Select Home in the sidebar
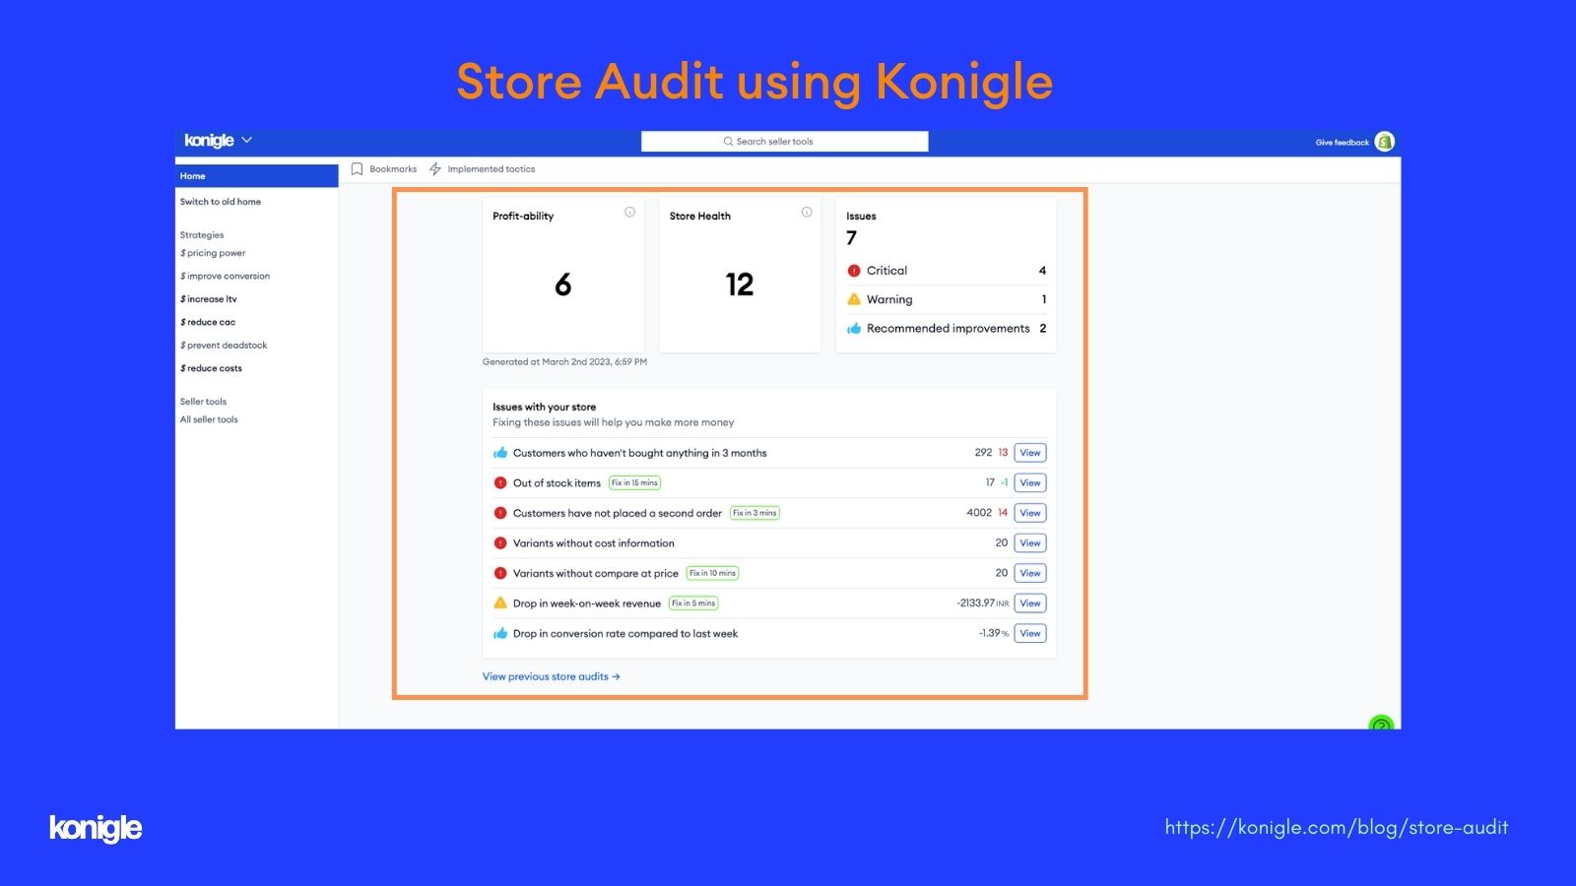This screenshot has height=886, width=1576. (x=257, y=176)
